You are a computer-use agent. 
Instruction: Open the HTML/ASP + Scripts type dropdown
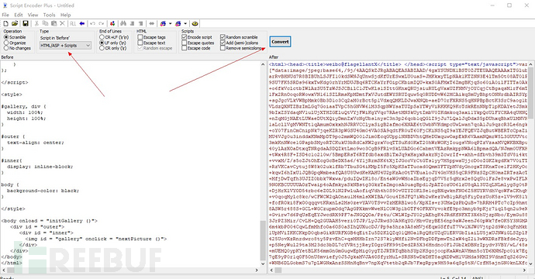65,46
